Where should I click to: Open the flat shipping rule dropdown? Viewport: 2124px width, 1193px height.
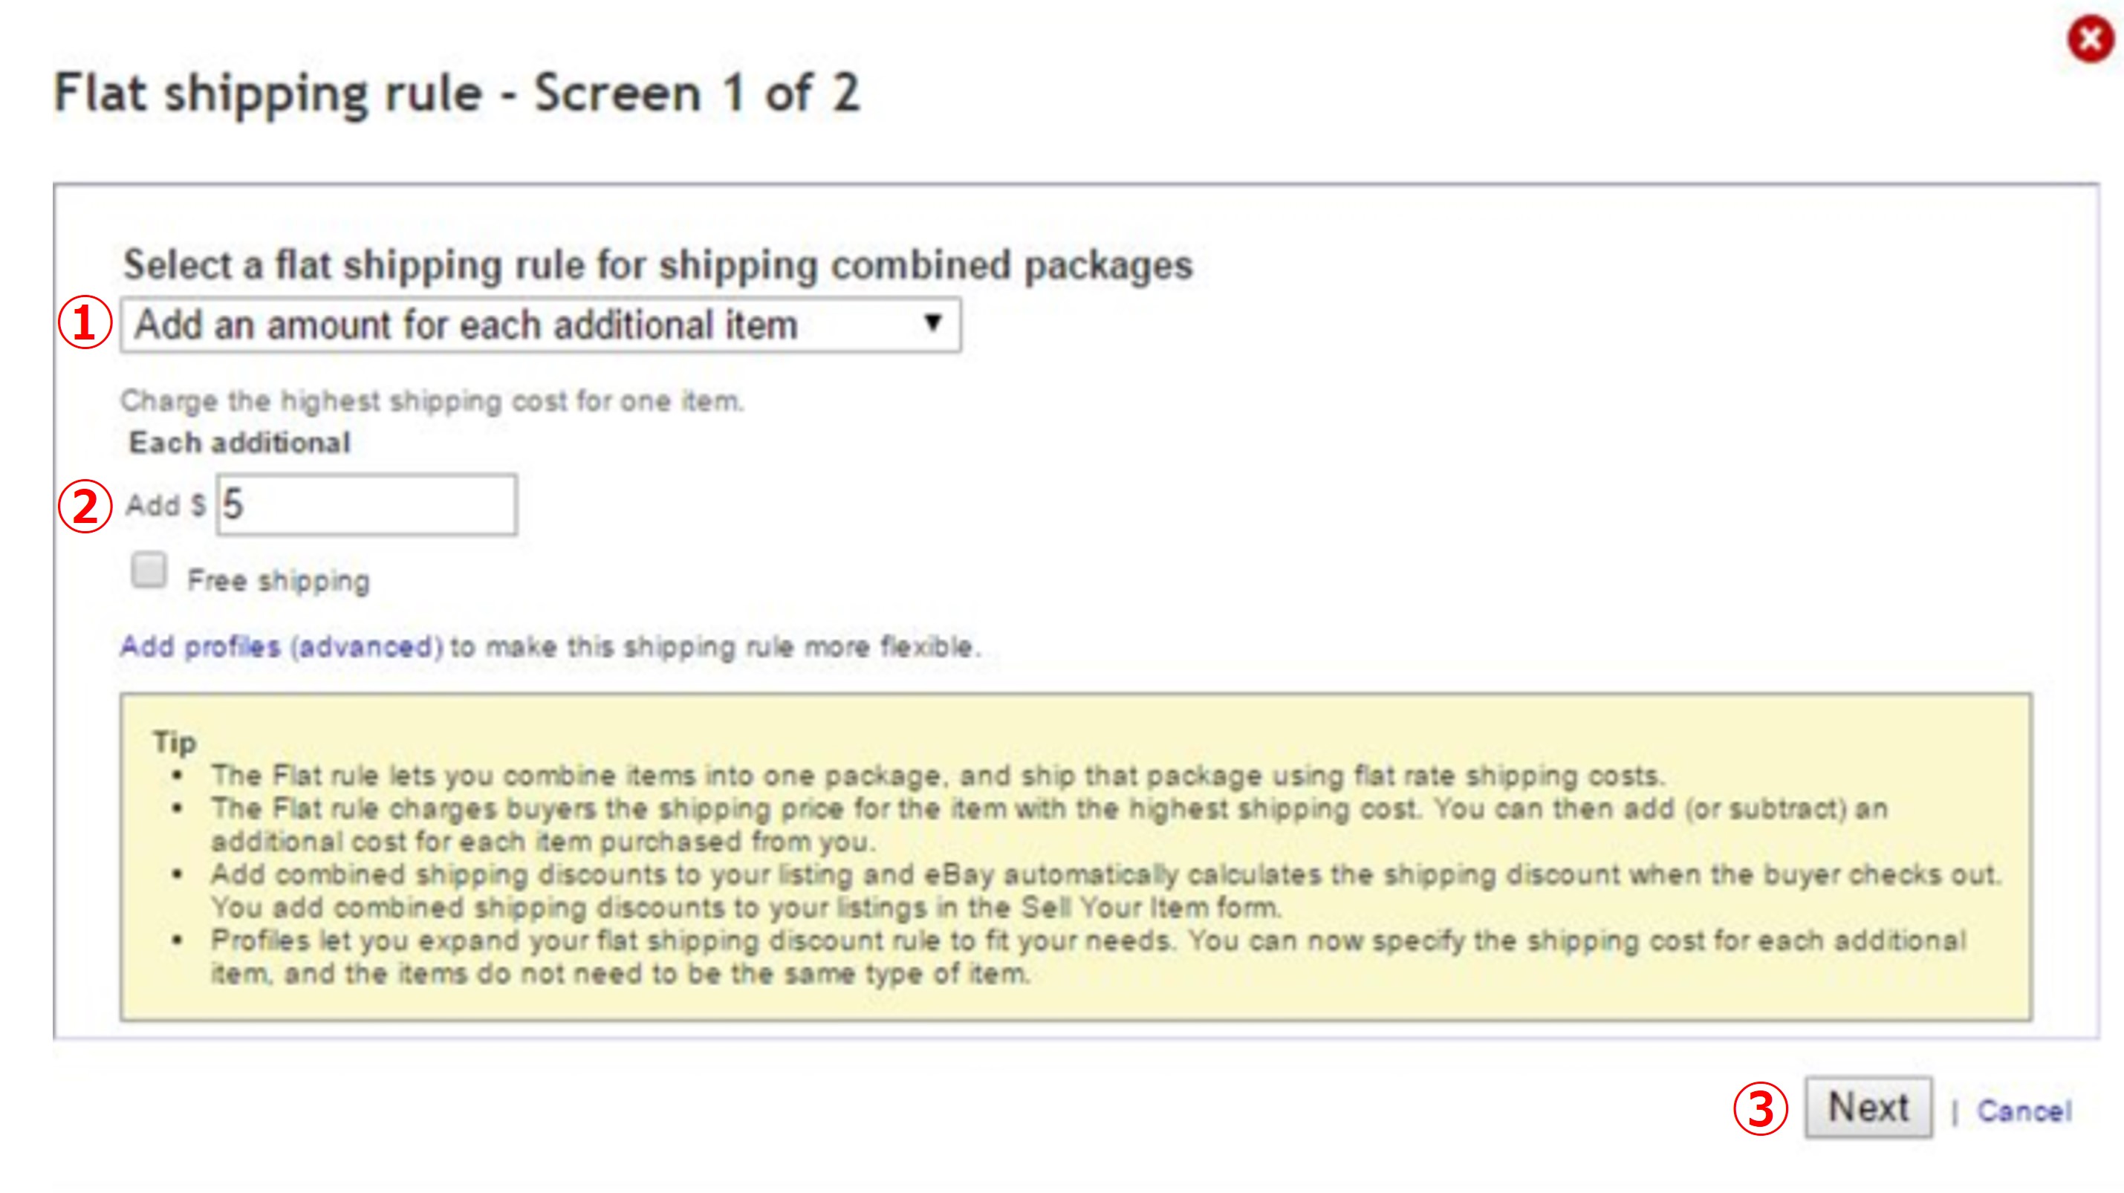[541, 325]
